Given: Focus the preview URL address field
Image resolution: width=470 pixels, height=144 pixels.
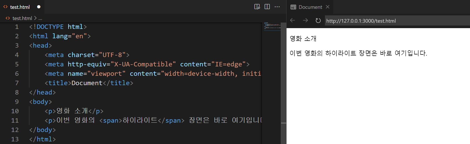Looking at the screenshot, I should coord(397,21).
